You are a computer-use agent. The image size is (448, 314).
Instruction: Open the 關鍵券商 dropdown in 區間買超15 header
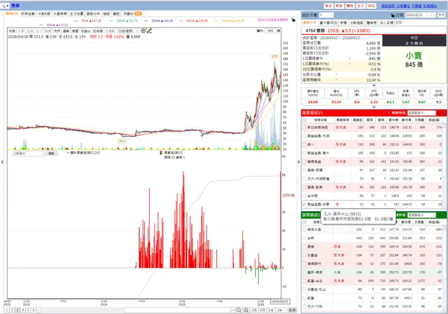pyautogui.click(x=422, y=113)
